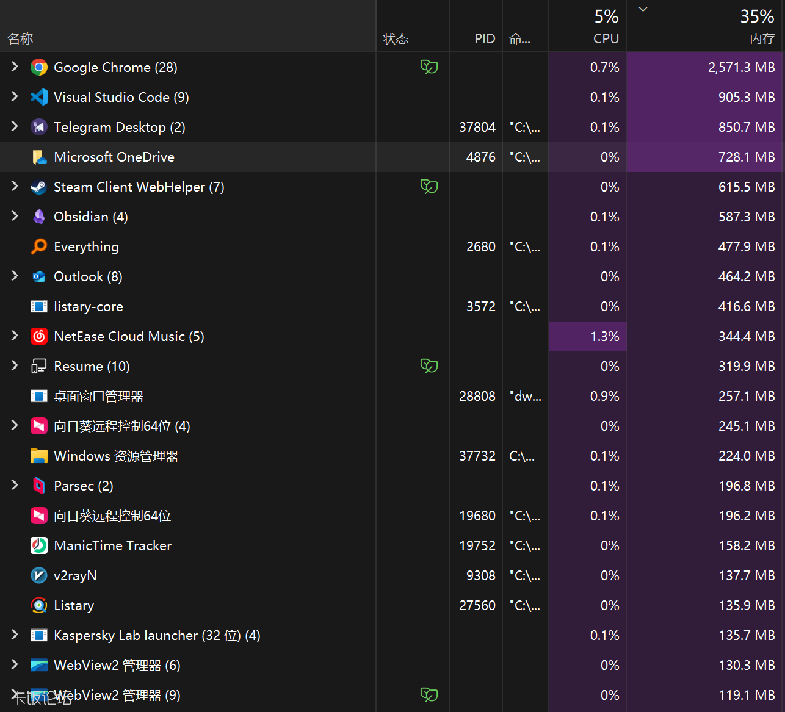Expand the Outlook (8) group
Image resolution: width=785 pixels, height=712 pixels.
coord(15,276)
